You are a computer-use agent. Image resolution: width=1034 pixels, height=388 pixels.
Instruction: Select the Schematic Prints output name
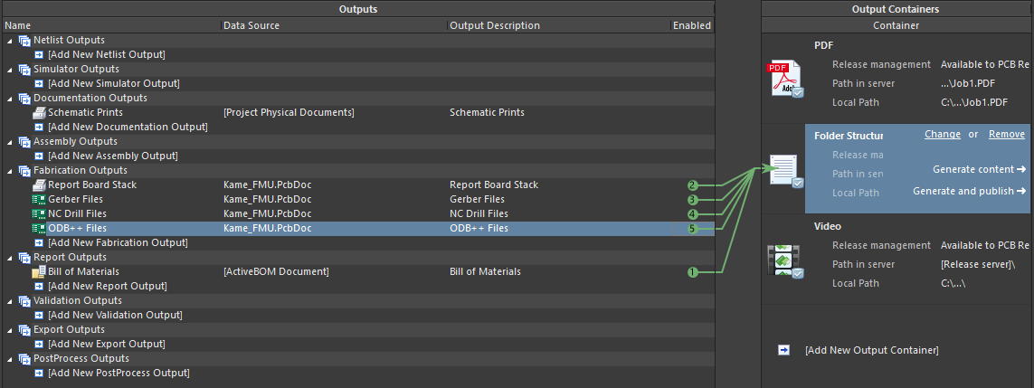86,113
